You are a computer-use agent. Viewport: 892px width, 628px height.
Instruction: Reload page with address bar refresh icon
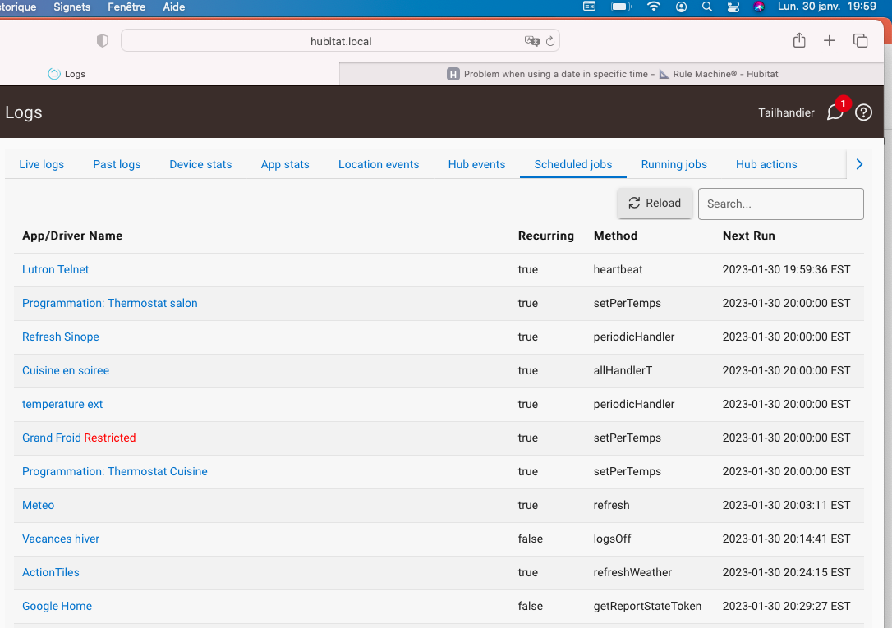tap(550, 41)
